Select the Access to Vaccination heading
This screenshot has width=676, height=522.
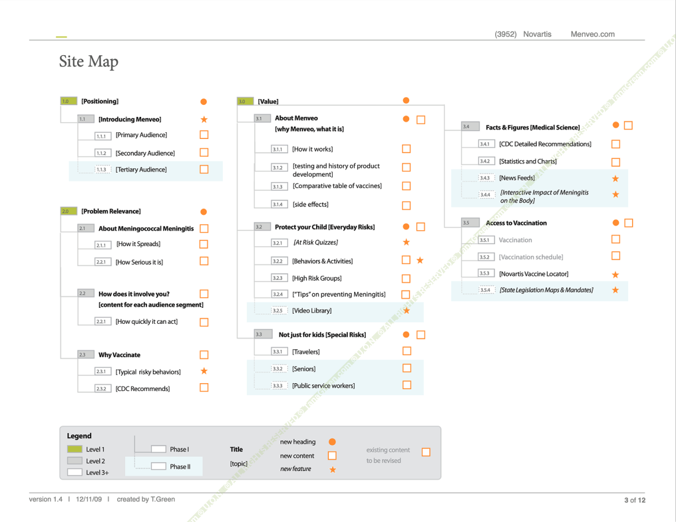click(x=516, y=223)
